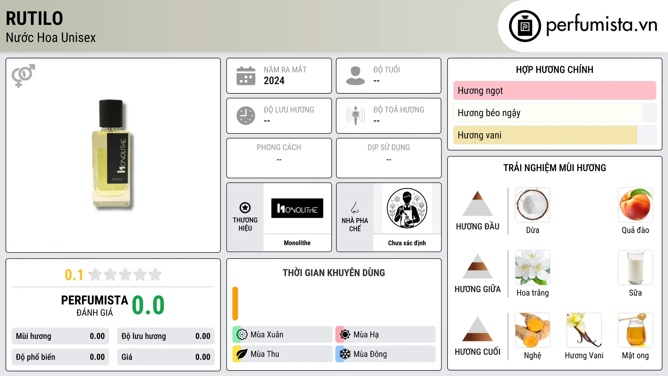Click the orange 0.1 rating number
The image size is (668, 376).
coord(74,275)
